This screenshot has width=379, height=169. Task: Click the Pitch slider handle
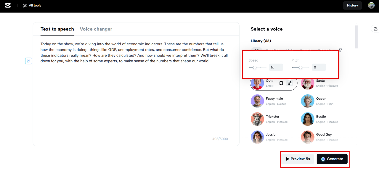(x=301, y=67)
